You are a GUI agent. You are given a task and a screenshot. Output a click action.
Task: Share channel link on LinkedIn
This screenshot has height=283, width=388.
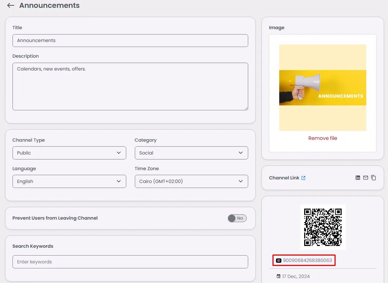358,178
